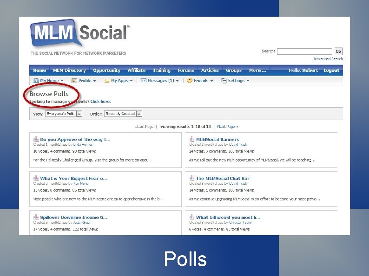Go to Next Page of results
Image resolution: width=369 pixels, height=276 pixels.
tap(227, 127)
